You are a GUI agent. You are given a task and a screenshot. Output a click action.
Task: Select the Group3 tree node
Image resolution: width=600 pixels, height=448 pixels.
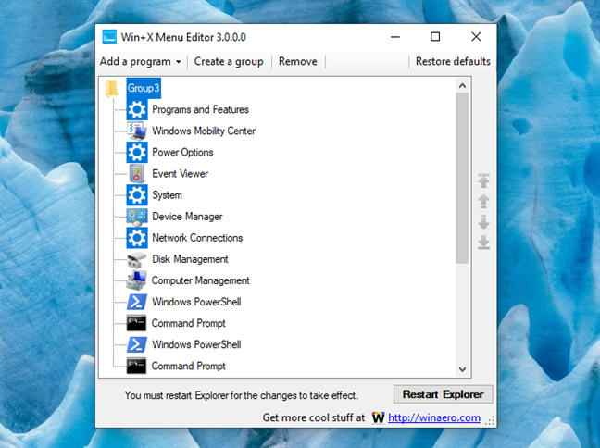(144, 88)
